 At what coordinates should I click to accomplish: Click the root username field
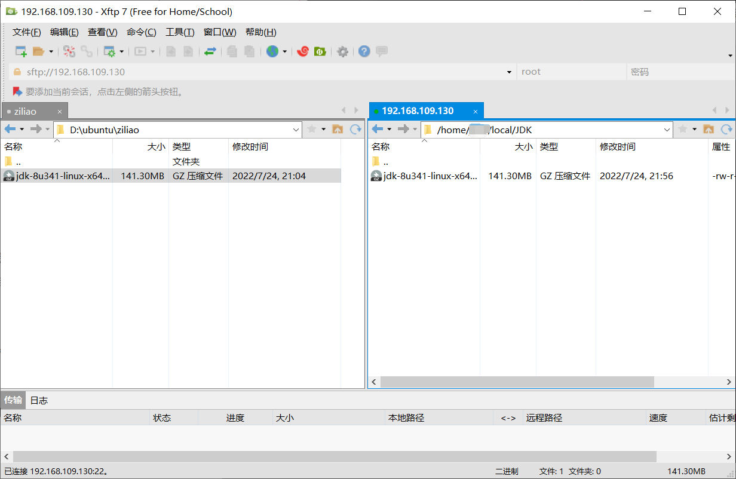coord(571,72)
